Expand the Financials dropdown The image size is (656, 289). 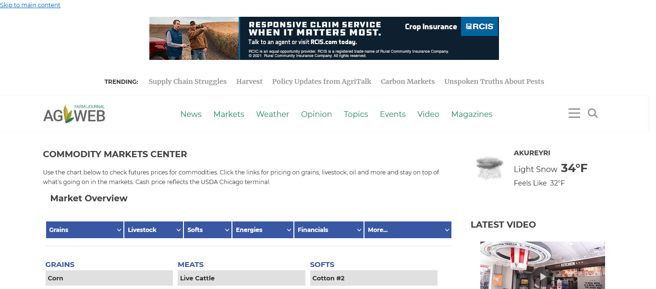328,230
